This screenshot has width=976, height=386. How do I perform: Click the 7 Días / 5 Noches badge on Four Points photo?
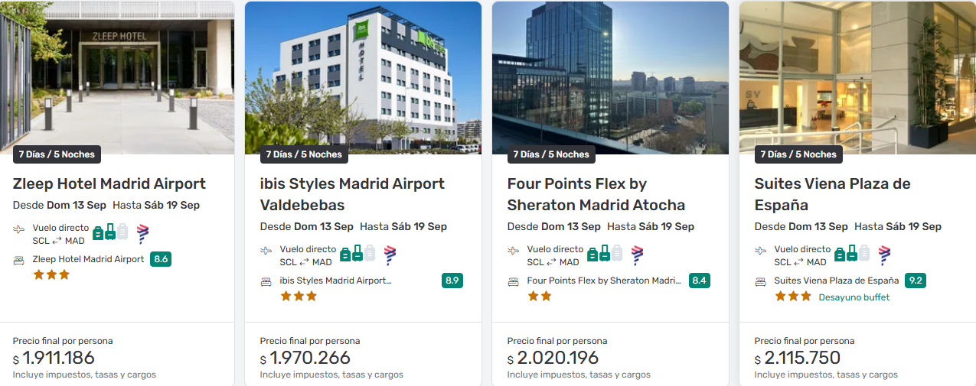pyautogui.click(x=551, y=154)
